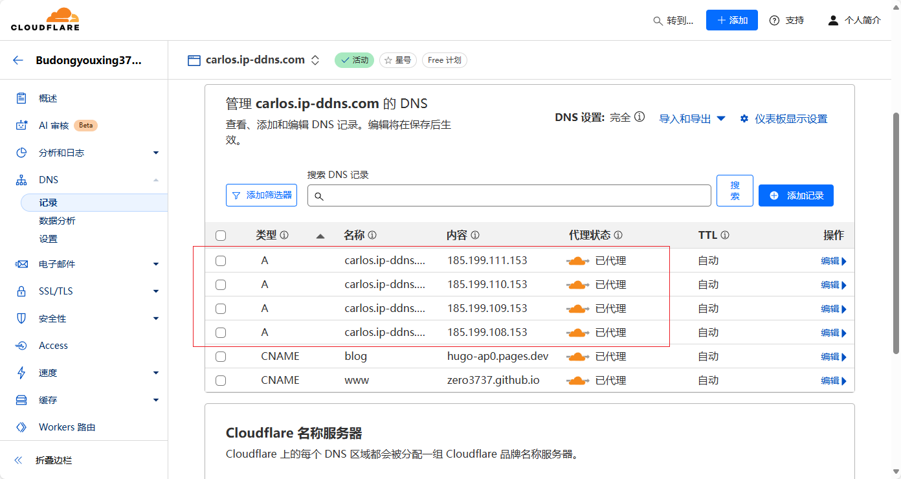Click proxied cloud icon for 185.199.111.153

(578, 261)
